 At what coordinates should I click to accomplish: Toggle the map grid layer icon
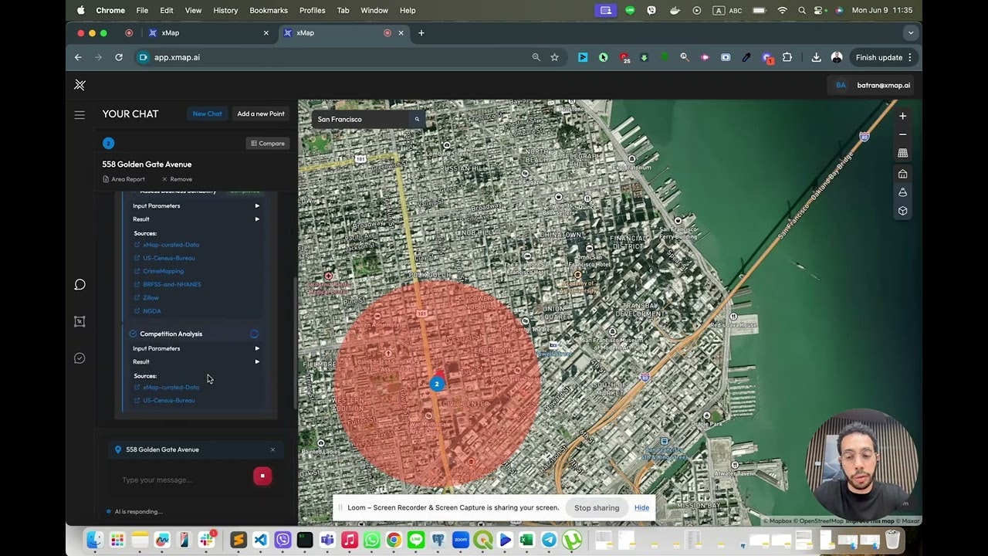(902, 153)
